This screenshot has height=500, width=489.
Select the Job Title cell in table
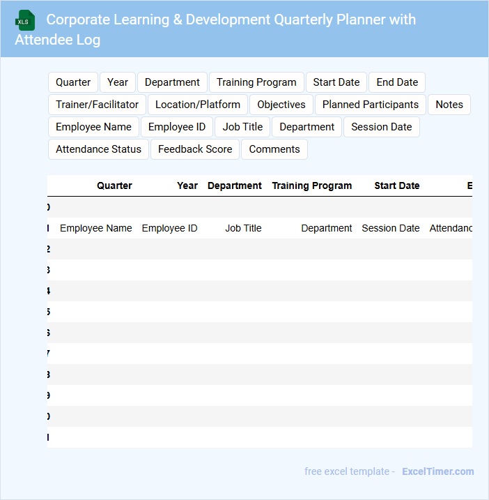pos(243,228)
